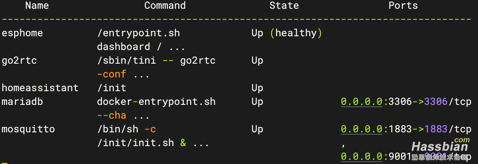
Task: Click the Name column header
Action: point(37,6)
